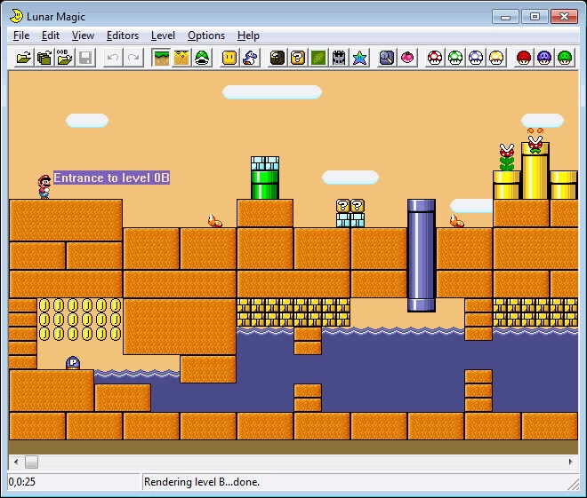Image resolution: width=587 pixels, height=498 pixels.
Task: Select the tall purple vertical pipe
Action: point(422,256)
